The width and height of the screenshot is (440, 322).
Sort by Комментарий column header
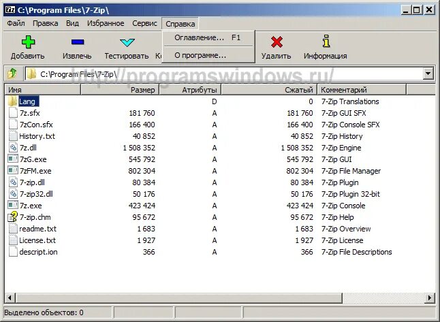pos(362,90)
